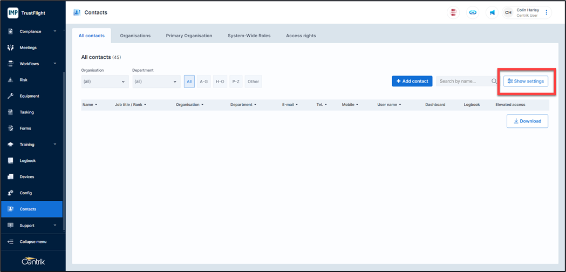The width and height of the screenshot is (566, 272).
Task: Click the Add contact button
Action: (412, 81)
